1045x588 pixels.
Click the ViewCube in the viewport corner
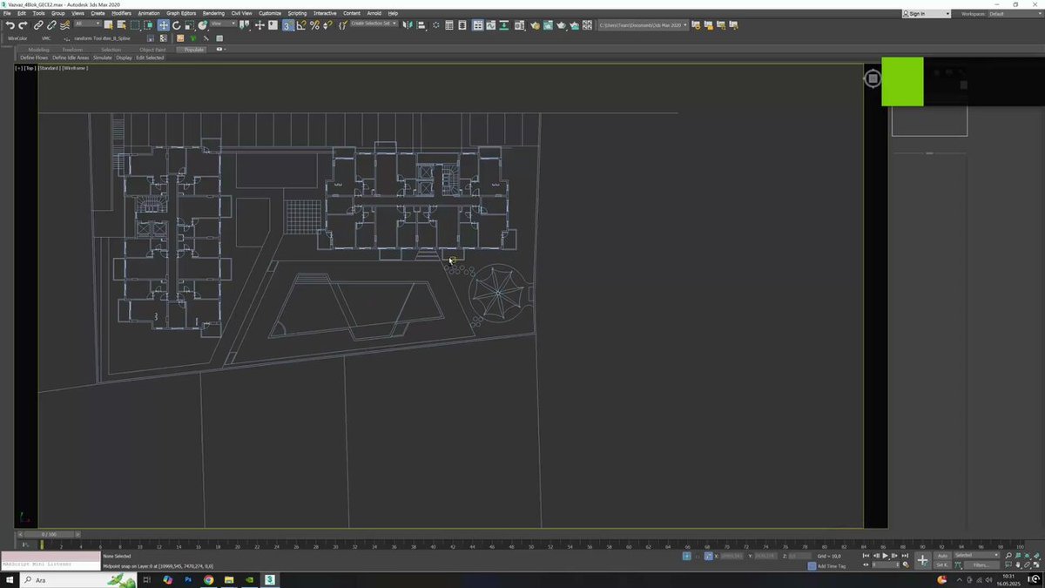[x=873, y=78]
